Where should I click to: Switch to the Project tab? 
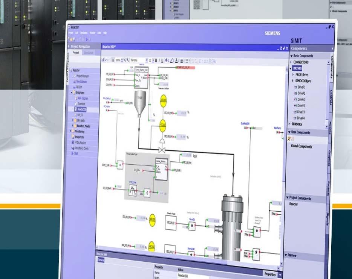coord(76,53)
